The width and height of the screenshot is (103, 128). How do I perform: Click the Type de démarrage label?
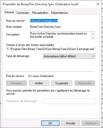tap(18, 56)
